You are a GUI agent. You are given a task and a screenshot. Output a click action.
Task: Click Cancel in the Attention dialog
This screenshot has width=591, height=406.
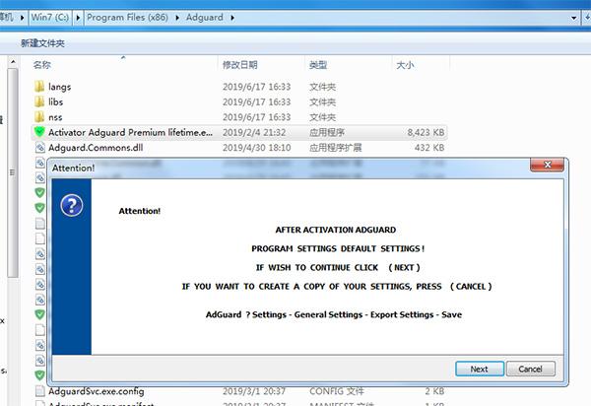point(530,369)
